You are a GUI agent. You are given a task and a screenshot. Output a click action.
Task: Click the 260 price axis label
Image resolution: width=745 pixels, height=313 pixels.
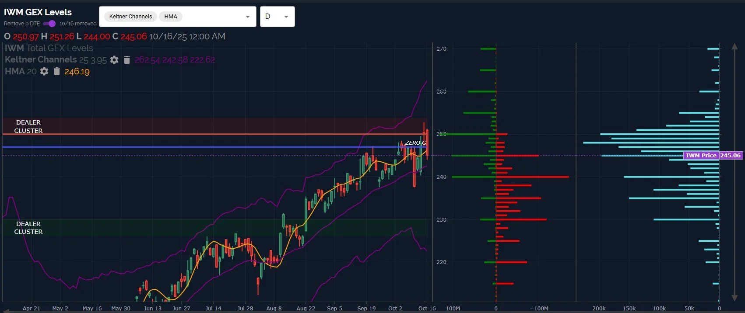tap(441, 92)
